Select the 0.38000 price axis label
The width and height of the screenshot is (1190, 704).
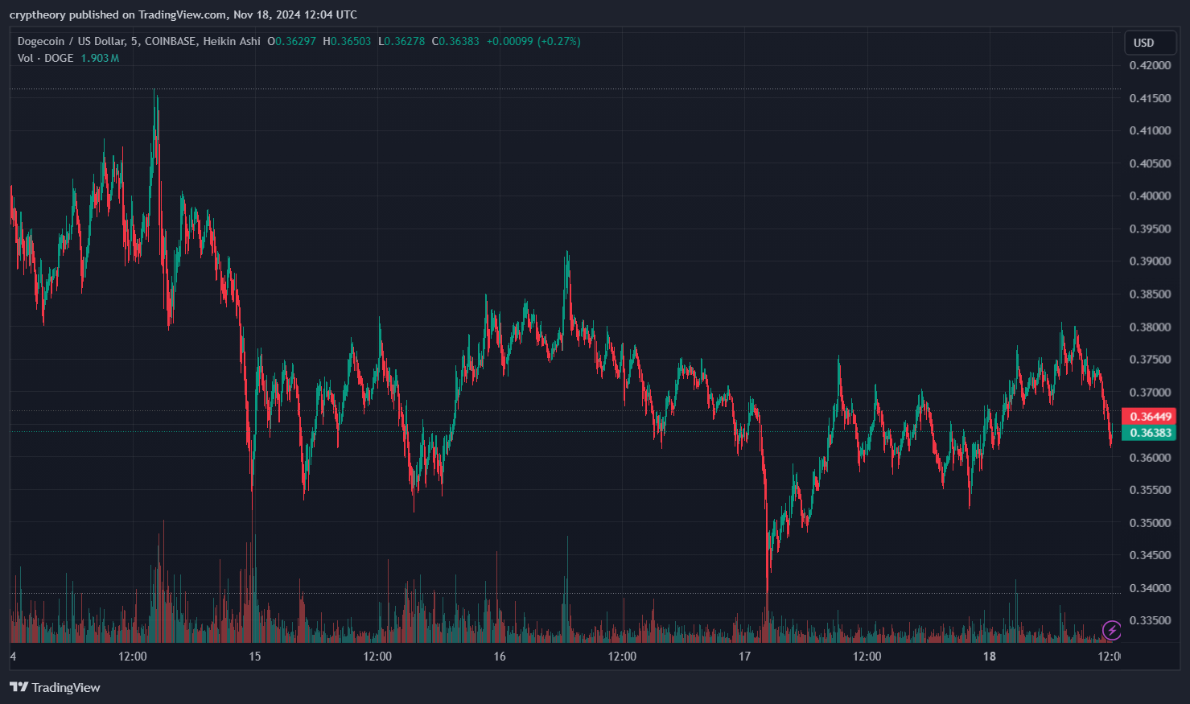pos(1150,327)
